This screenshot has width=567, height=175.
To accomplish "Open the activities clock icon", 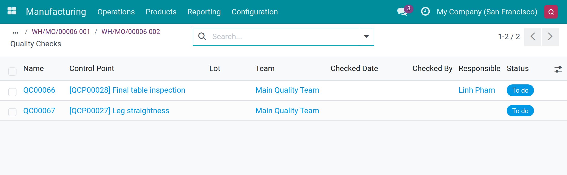I will point(425,12).
